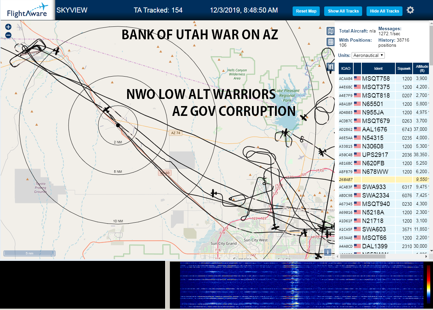Click squawk 6743 in AAL1676 row

tap(407, 129)
